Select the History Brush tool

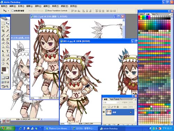(8, 39)
